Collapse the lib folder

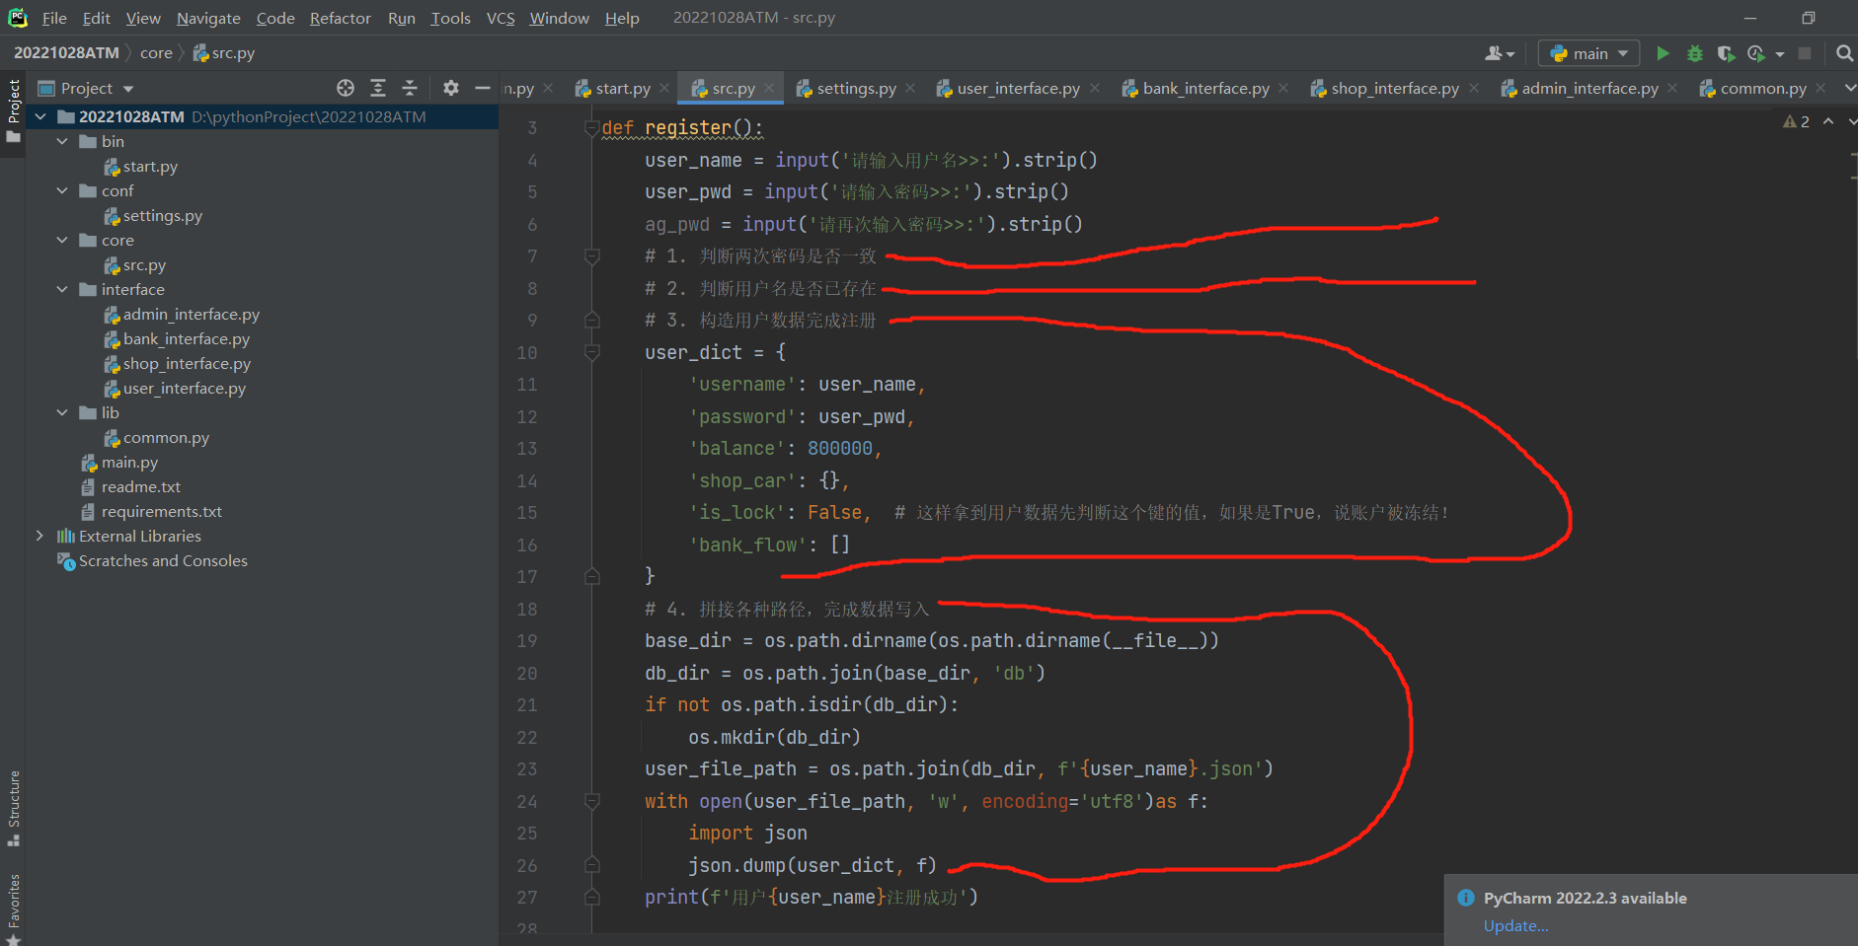pos(62,412)
